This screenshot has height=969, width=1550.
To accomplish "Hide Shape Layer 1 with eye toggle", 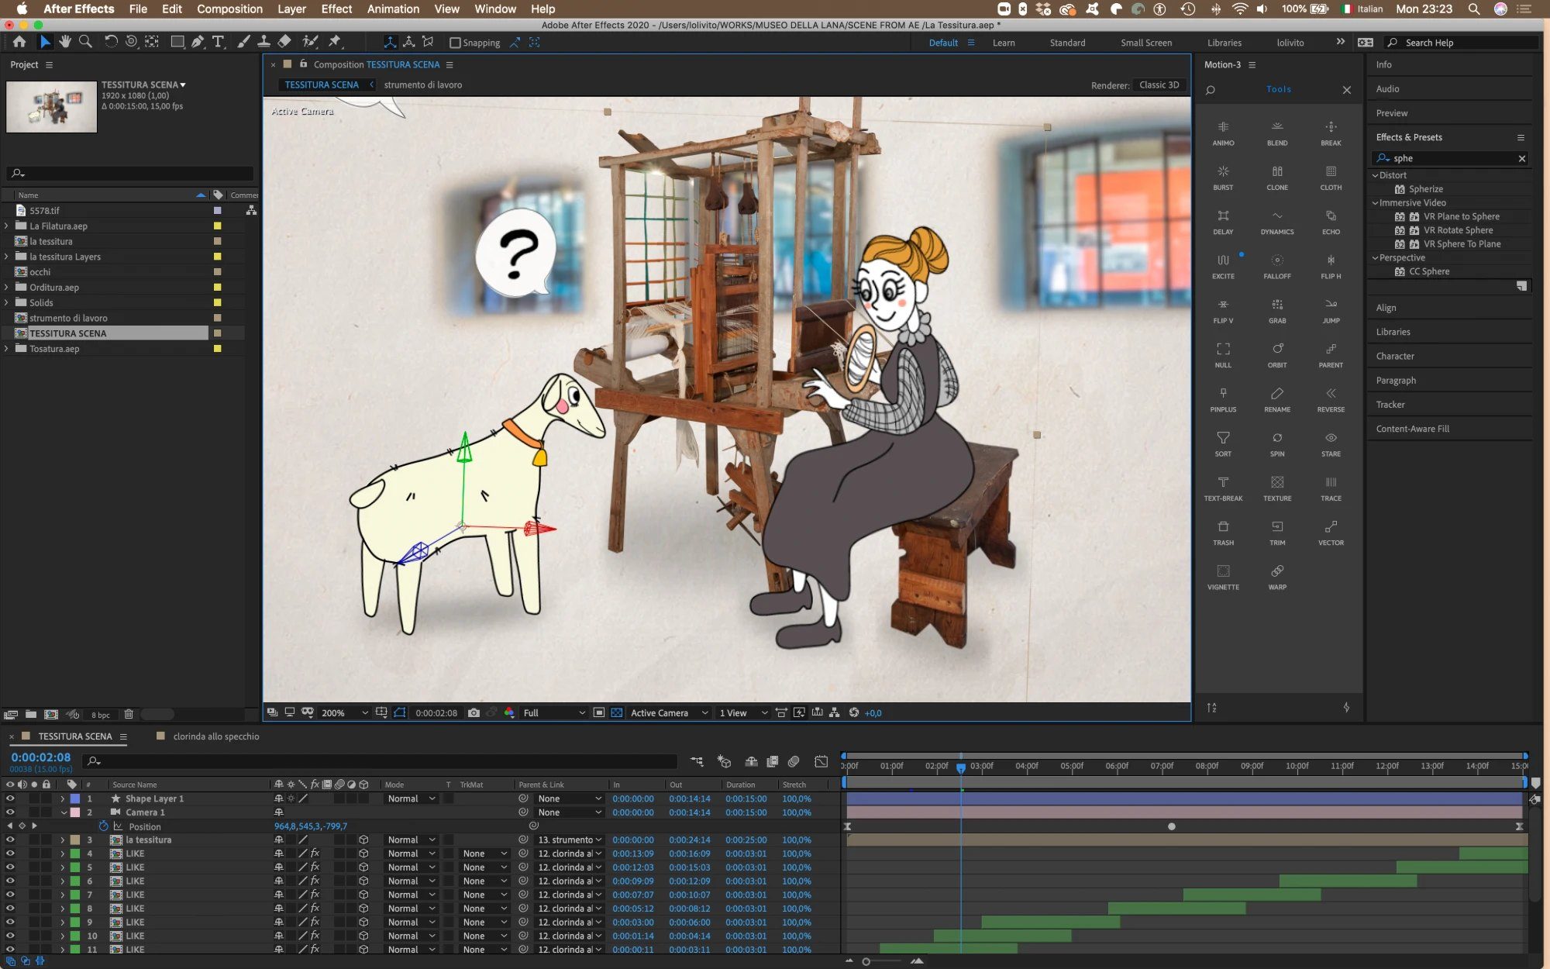I will 10,798.
